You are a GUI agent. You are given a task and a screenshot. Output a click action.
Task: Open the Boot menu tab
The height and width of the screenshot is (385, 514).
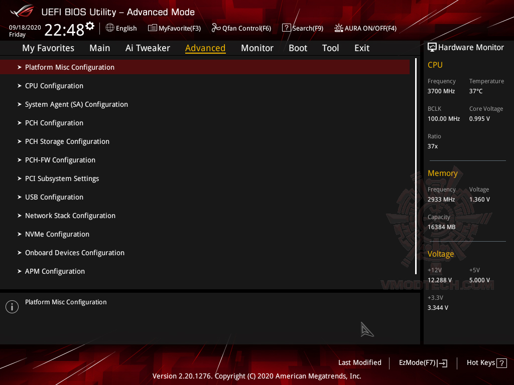[x=298, y=48]
